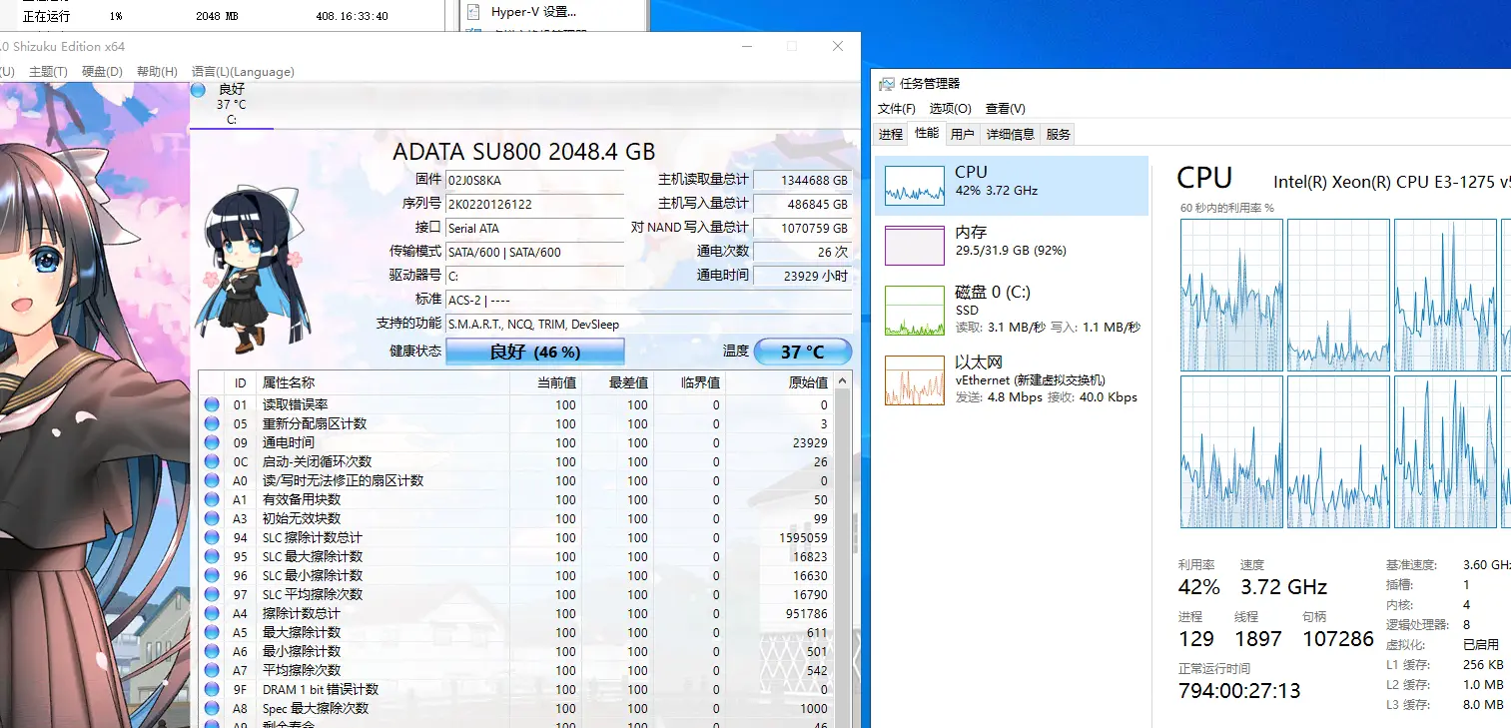
Task: Open the 帮助(H) menu
Action: pyautogui.click(x=157, y=72)
